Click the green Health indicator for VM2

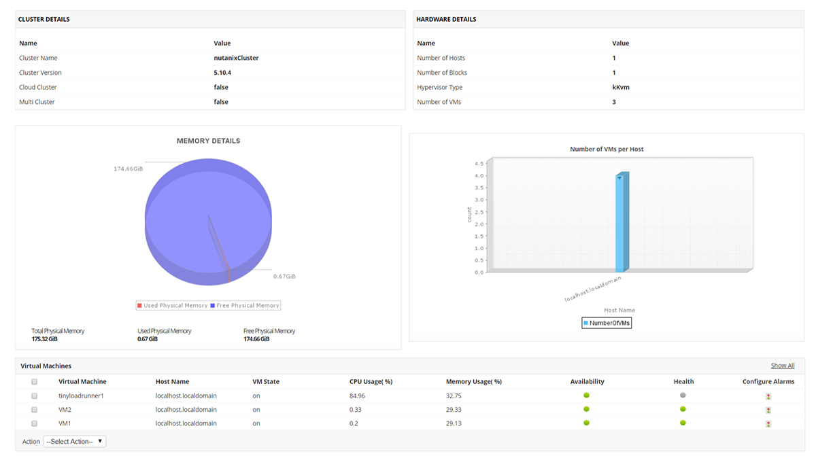click(x=683, y=409)
